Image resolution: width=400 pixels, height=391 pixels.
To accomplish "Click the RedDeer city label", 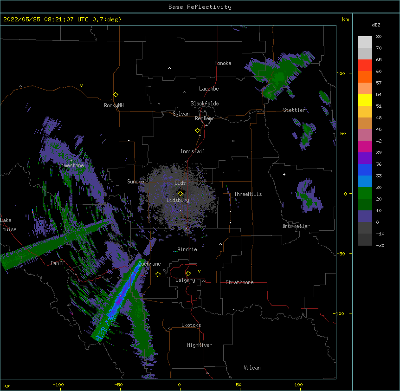I will coord(204,118).
